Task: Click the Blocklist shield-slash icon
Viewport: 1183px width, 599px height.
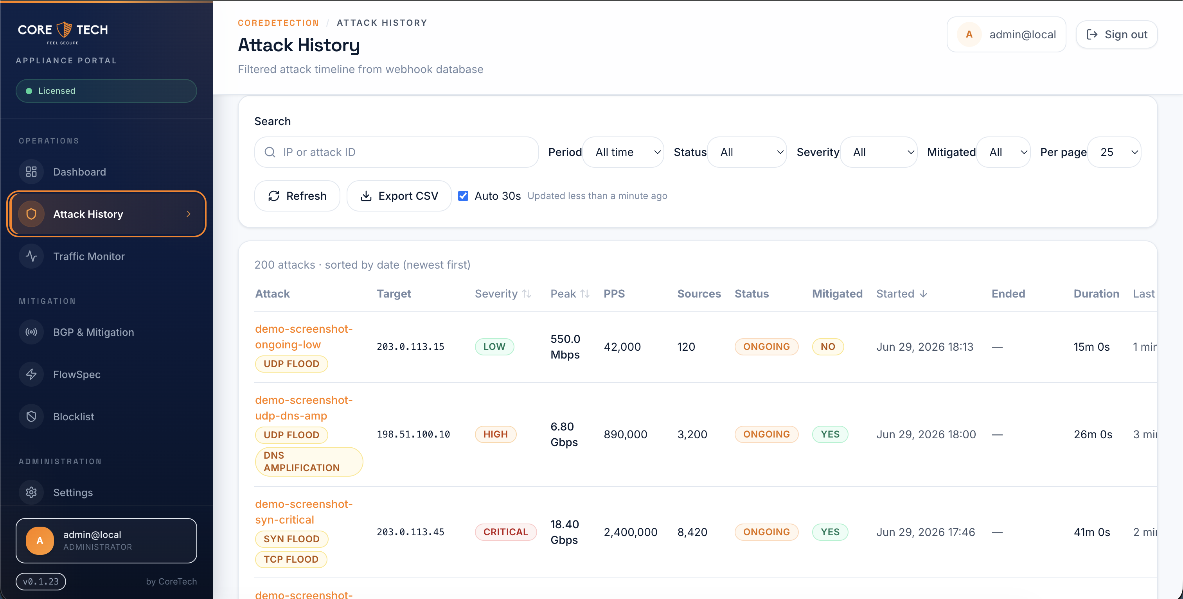Action: pos(31,416)
